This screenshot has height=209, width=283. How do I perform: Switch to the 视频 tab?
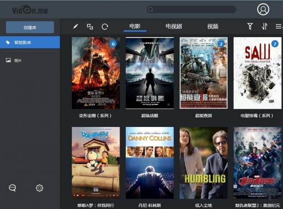point(213,26)
